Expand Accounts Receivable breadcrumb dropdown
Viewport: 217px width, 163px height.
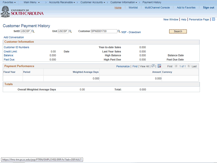click(x=62, y=2)
